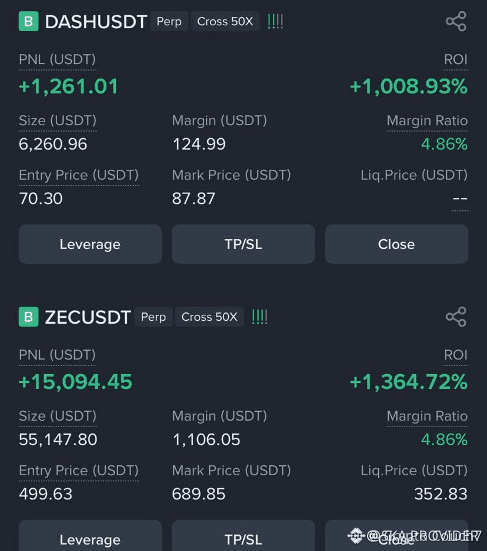This screenshot has height=551, width=487.
Task: Tap the DASHUSDT Margin Ratio label
Action: 427,121
